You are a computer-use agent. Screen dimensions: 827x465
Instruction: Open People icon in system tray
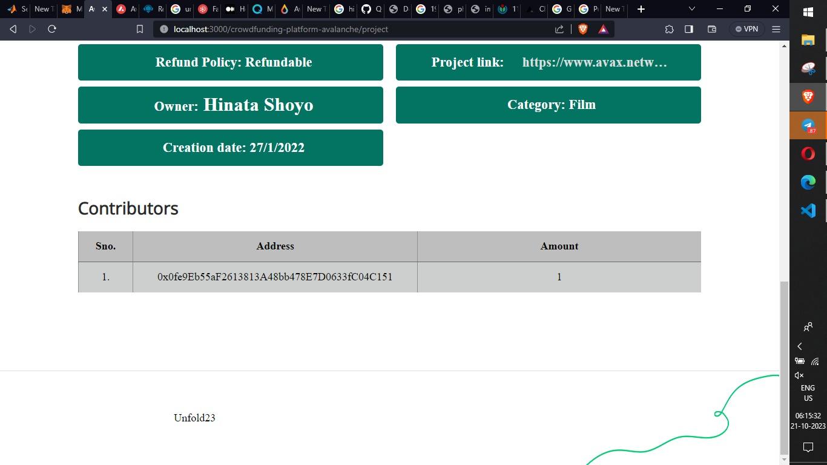808,327
